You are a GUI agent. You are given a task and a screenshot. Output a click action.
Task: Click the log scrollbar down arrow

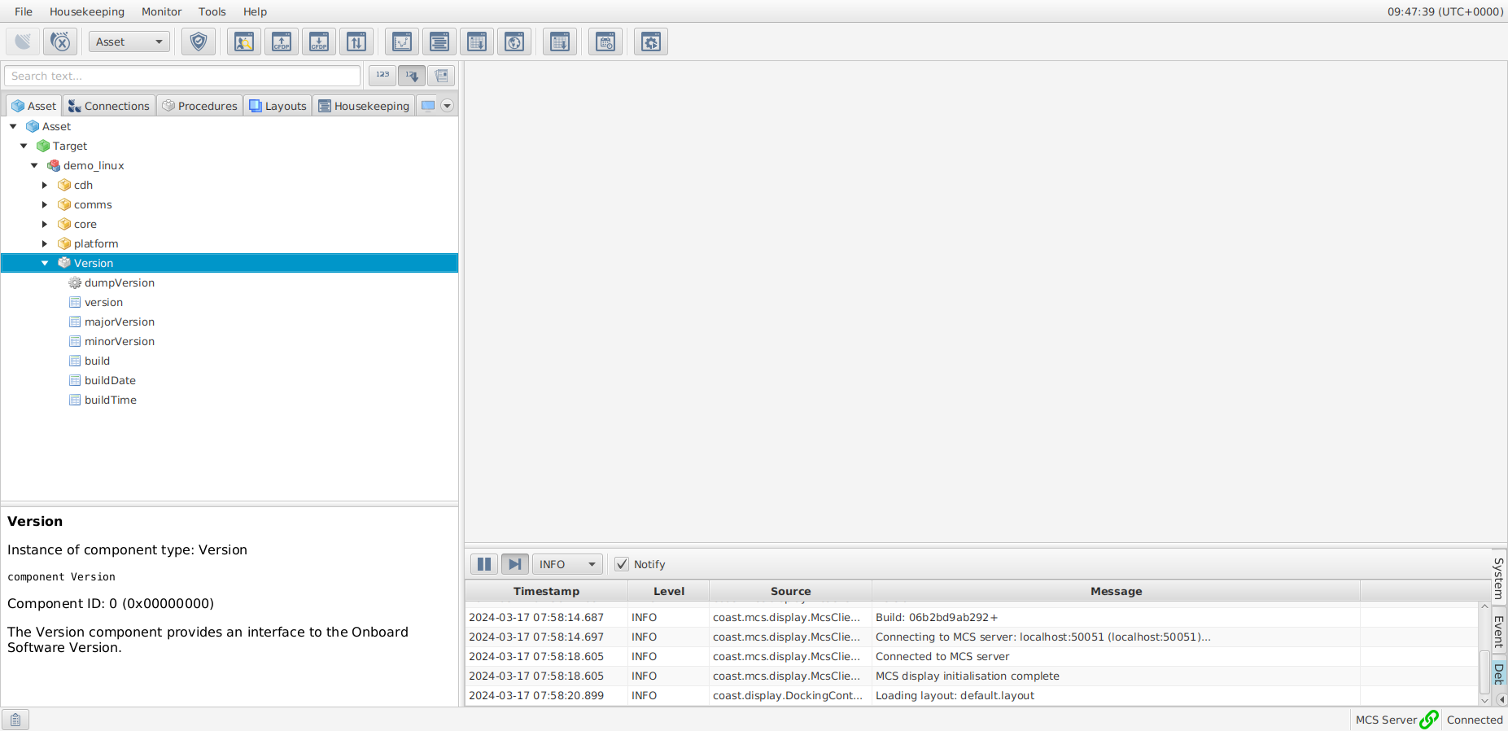click(1484, 700)
